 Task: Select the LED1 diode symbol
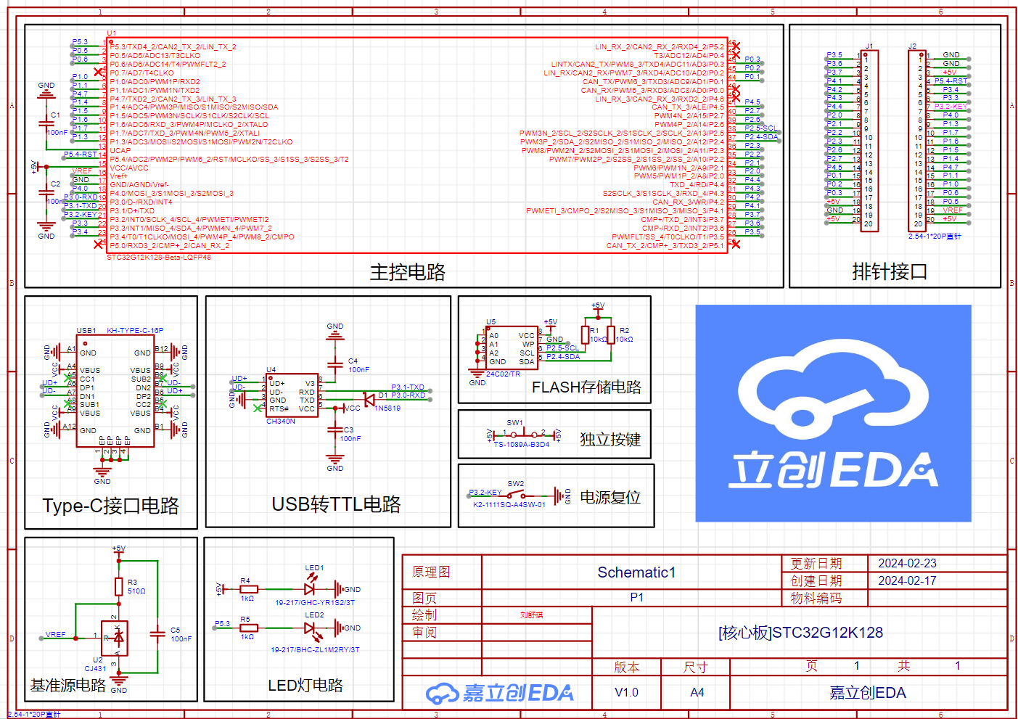pyautogui.click(x=310, y=589)
